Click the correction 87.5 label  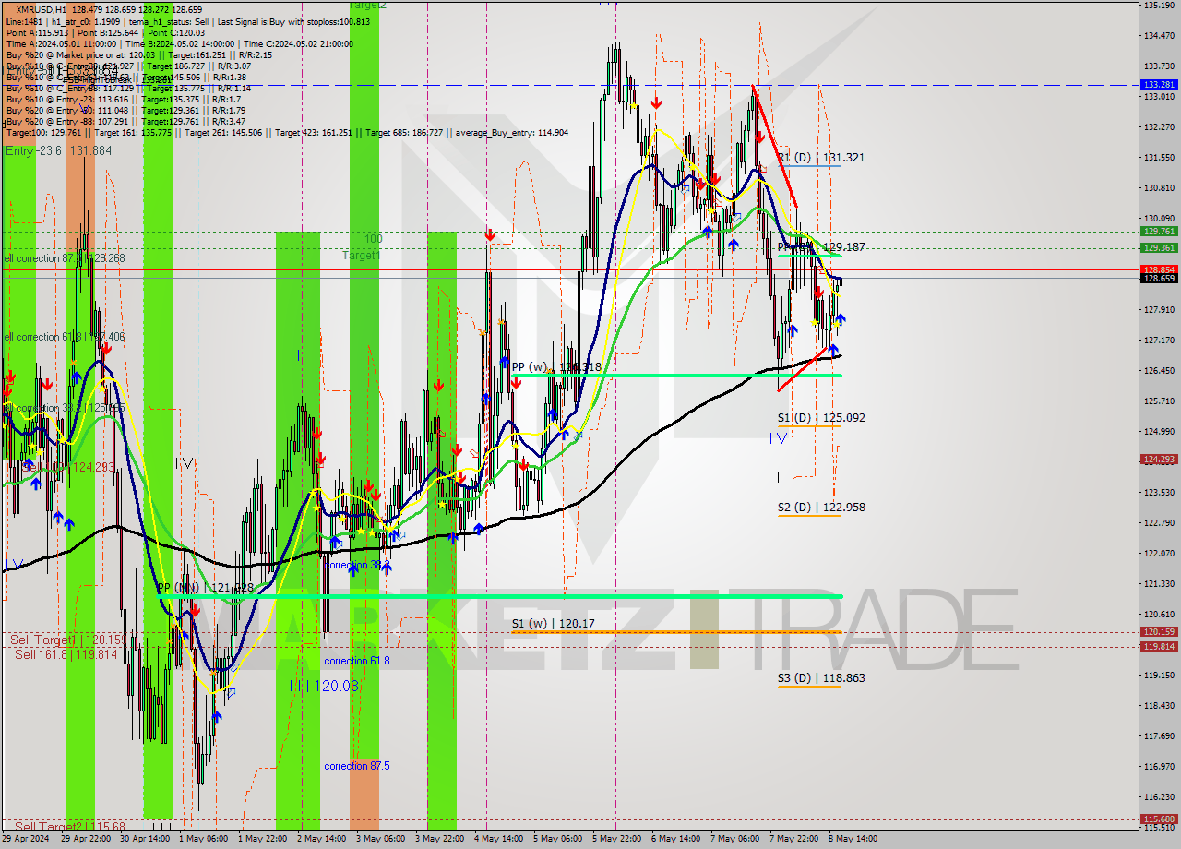[x=356, y=766]
